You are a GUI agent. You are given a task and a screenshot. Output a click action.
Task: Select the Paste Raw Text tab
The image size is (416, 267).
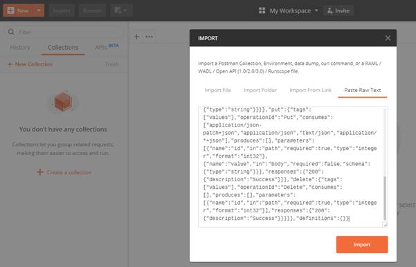[363, 90]
